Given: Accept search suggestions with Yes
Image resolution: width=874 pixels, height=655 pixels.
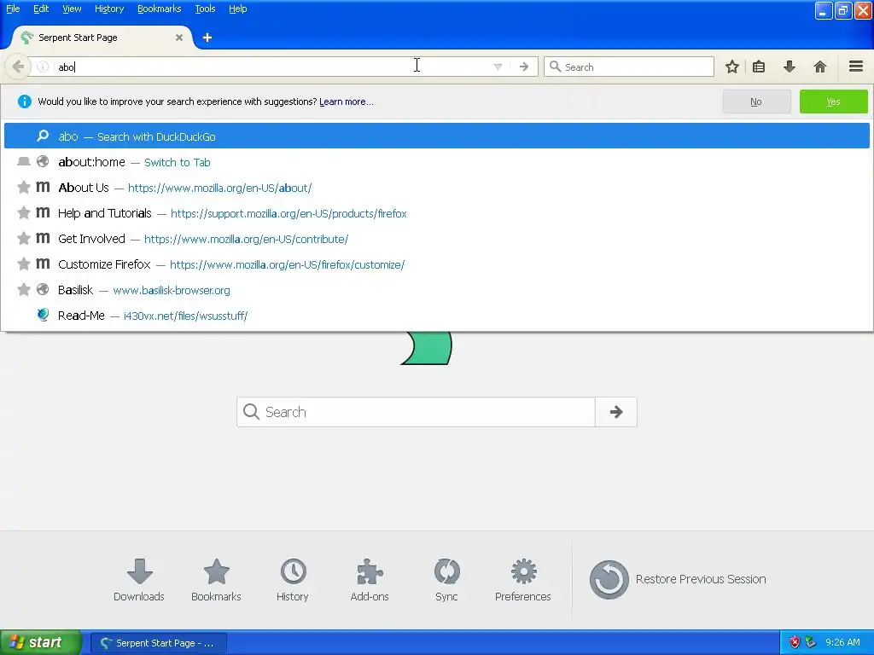Looking at the screenshot, I should pyautogui.click(x=833, y=101).
